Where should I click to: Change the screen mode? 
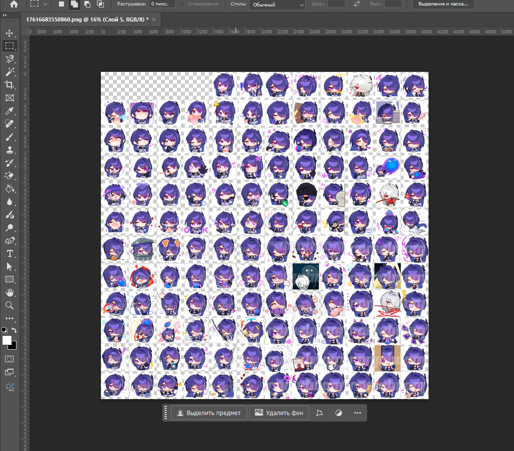click(9, 372)
